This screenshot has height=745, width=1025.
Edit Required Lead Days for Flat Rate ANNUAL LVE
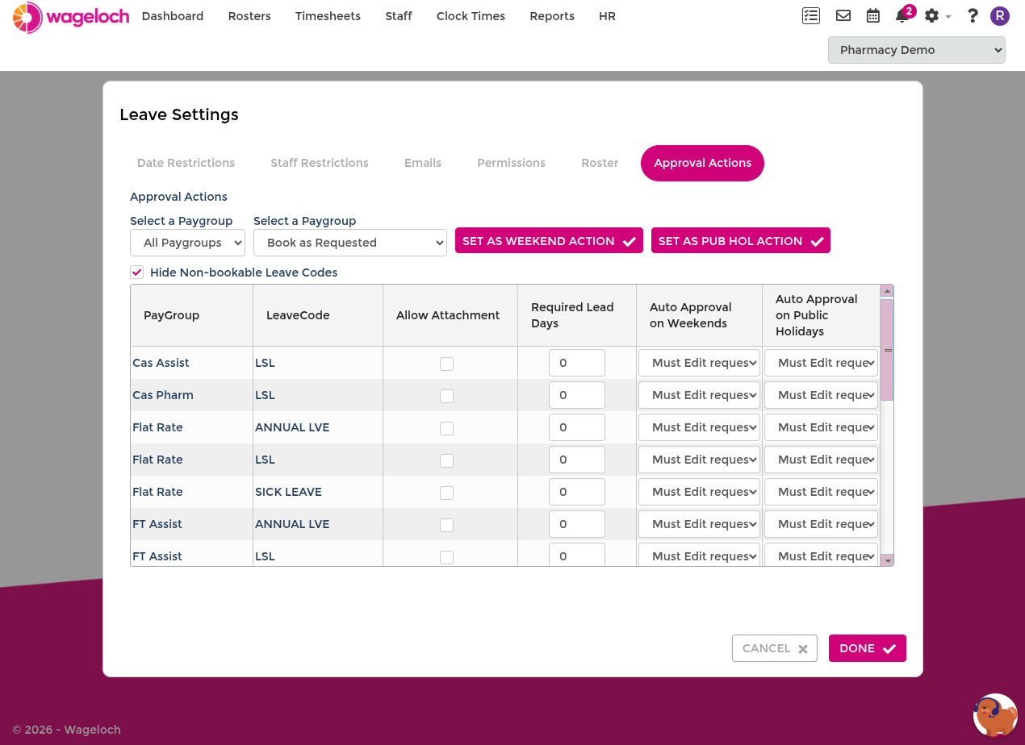(x=577, y=427)
